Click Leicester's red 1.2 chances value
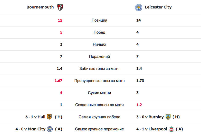The image size is (201, 134). point(139,105)
